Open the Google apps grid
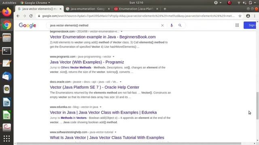Image resolution: width=259 pixels, height=145 pixels. (x=237, y=25)
